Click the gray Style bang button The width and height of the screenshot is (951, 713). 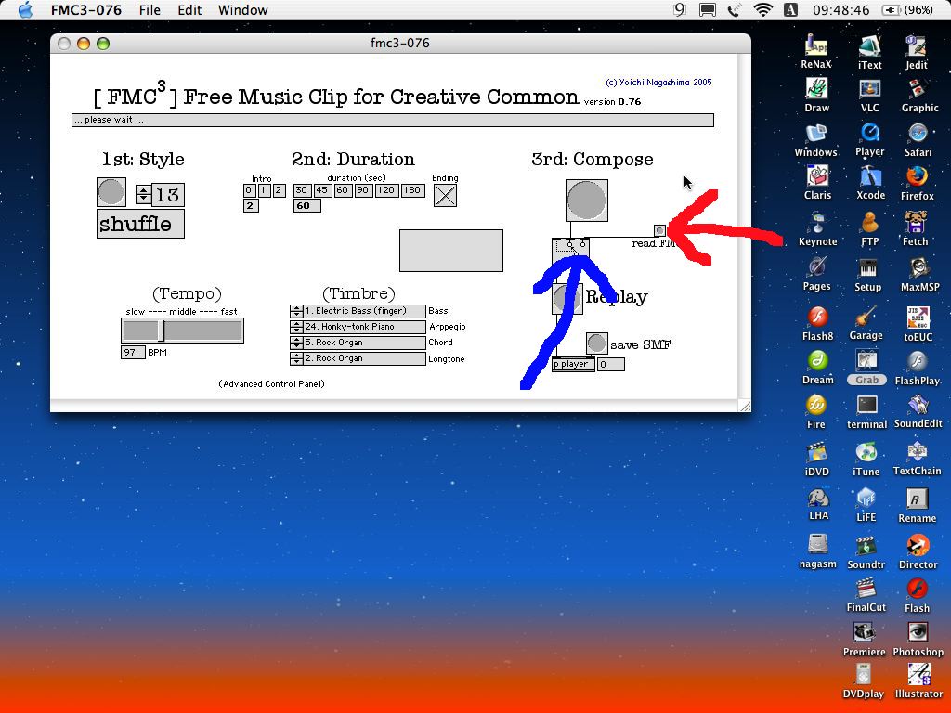coord(111,192)
